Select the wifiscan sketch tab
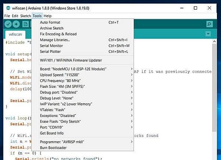 [15, 34]
